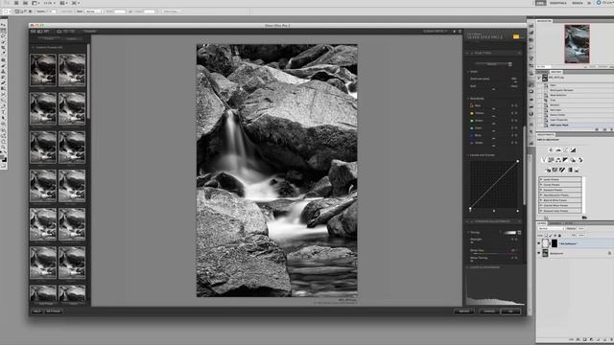Click Add to selection icon in options bar

[21, 11]
